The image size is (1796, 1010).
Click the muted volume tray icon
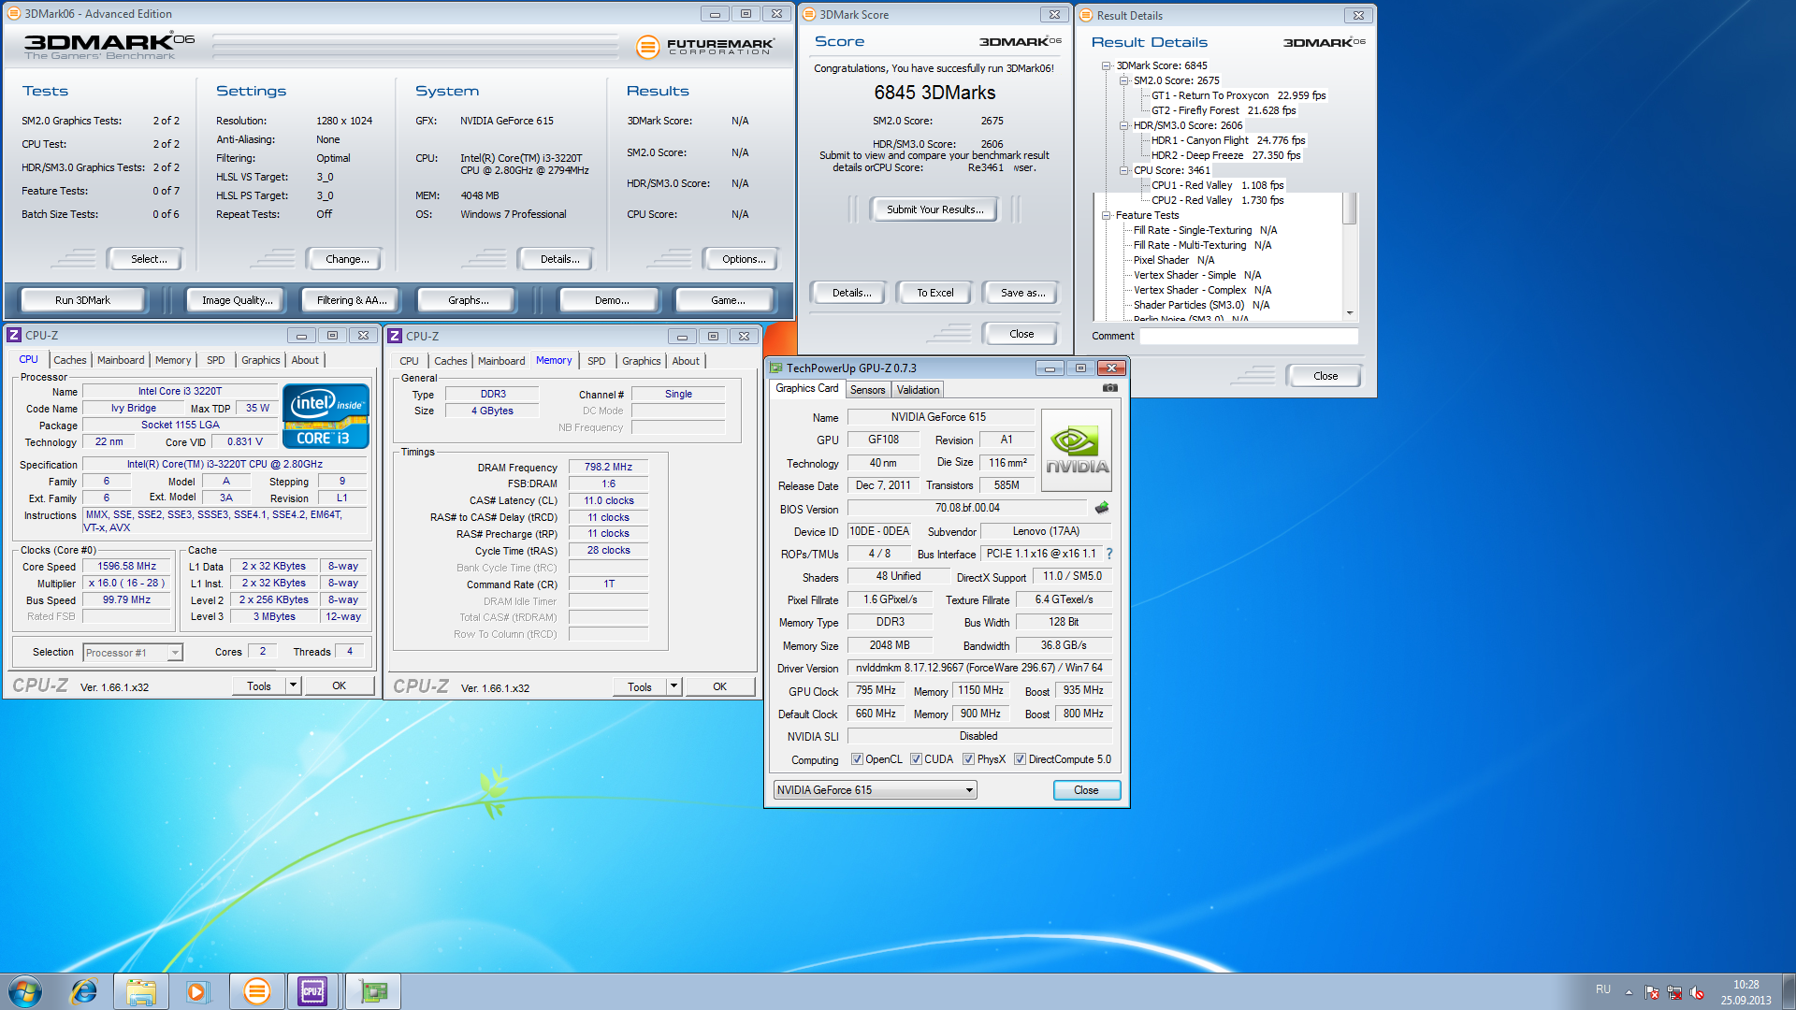coord(1698,992)
